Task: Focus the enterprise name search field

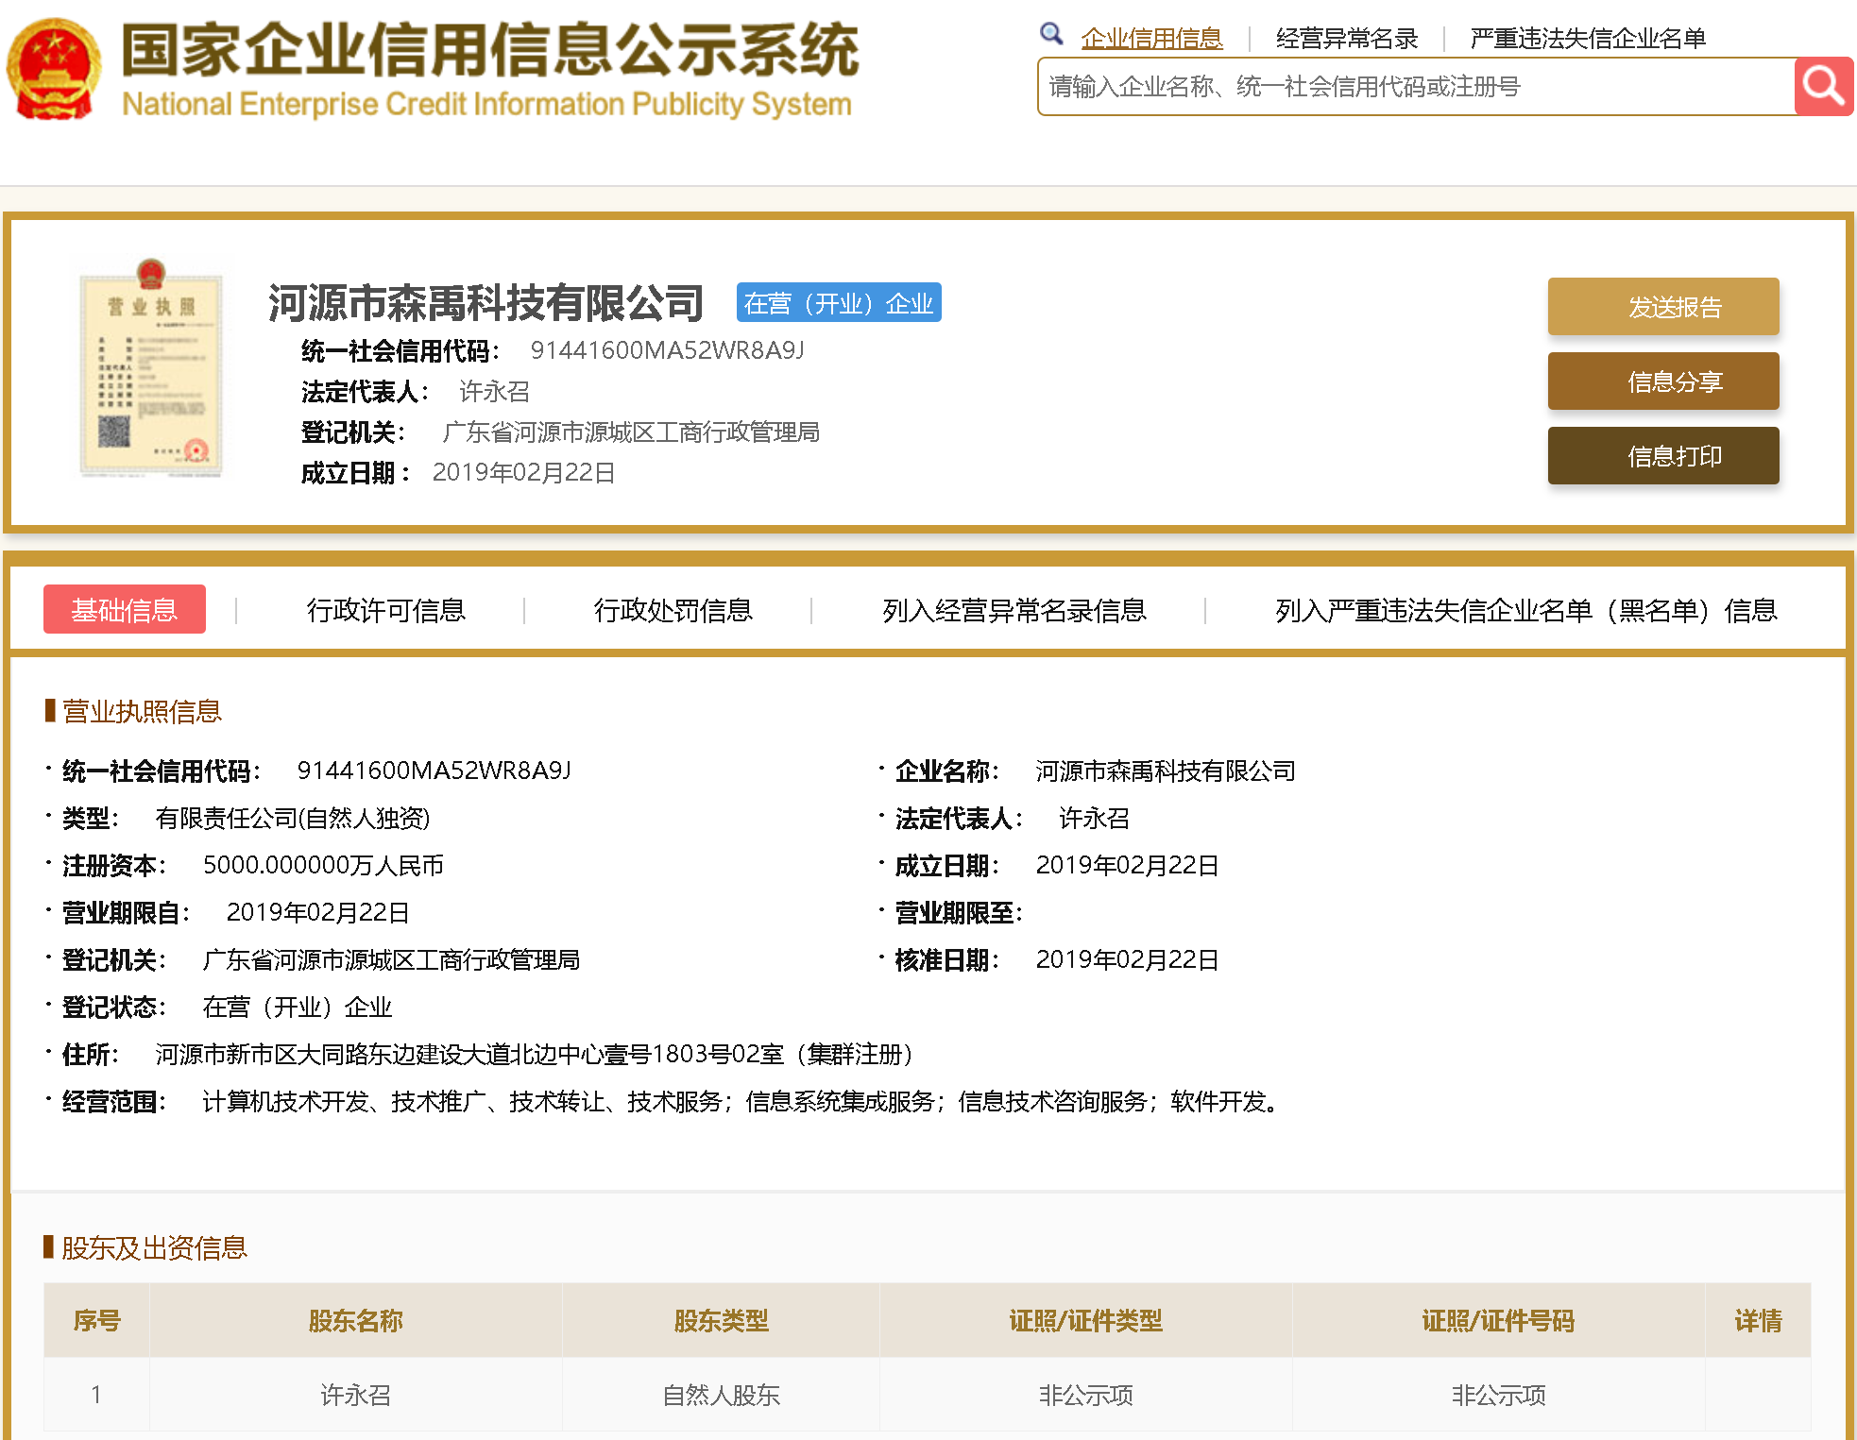Action: click(1415, 87)
